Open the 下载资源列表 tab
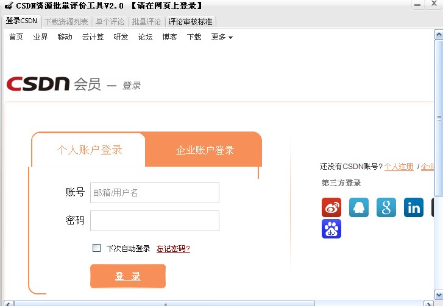The width and height of the screenshot is (443, 306). click(x=66, y=22)
